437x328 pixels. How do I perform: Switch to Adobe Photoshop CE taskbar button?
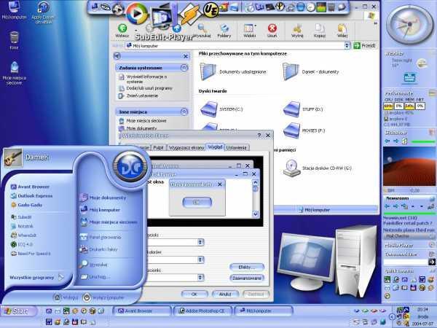click(202, 311)
